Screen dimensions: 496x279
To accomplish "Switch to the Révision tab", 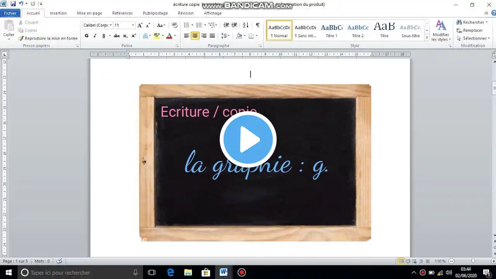I will point(186,13).
